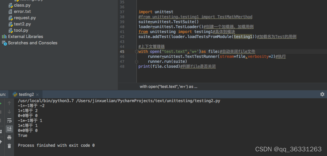Click console output '0*0等于 0'
327x156 pixels.
(28, 131)
